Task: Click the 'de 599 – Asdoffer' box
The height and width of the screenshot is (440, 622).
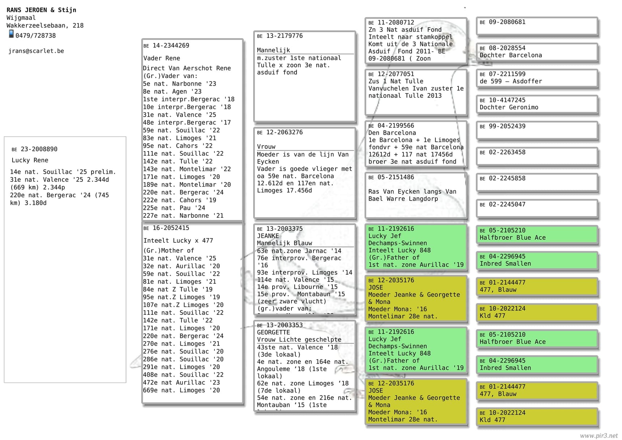Action: 537,78
